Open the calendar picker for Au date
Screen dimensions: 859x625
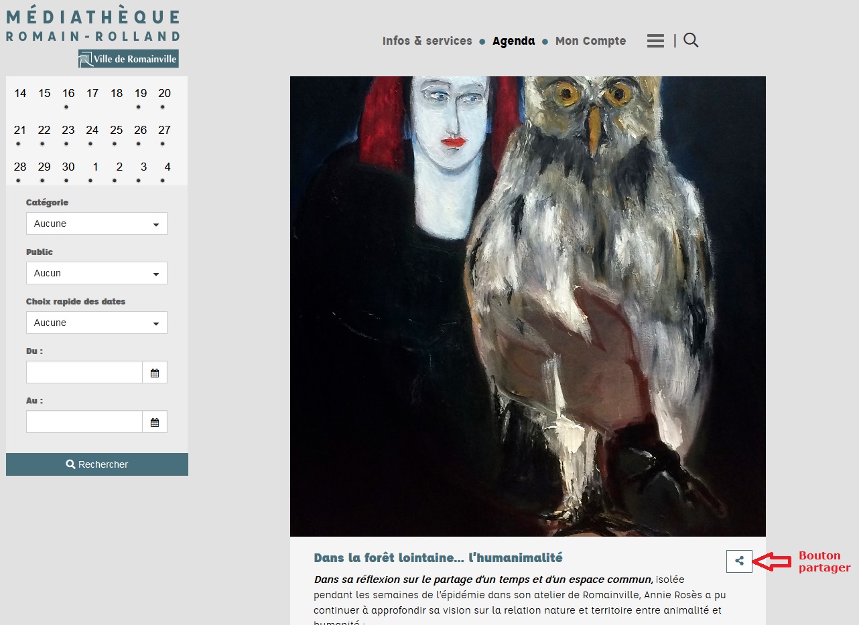pos(155,422)
